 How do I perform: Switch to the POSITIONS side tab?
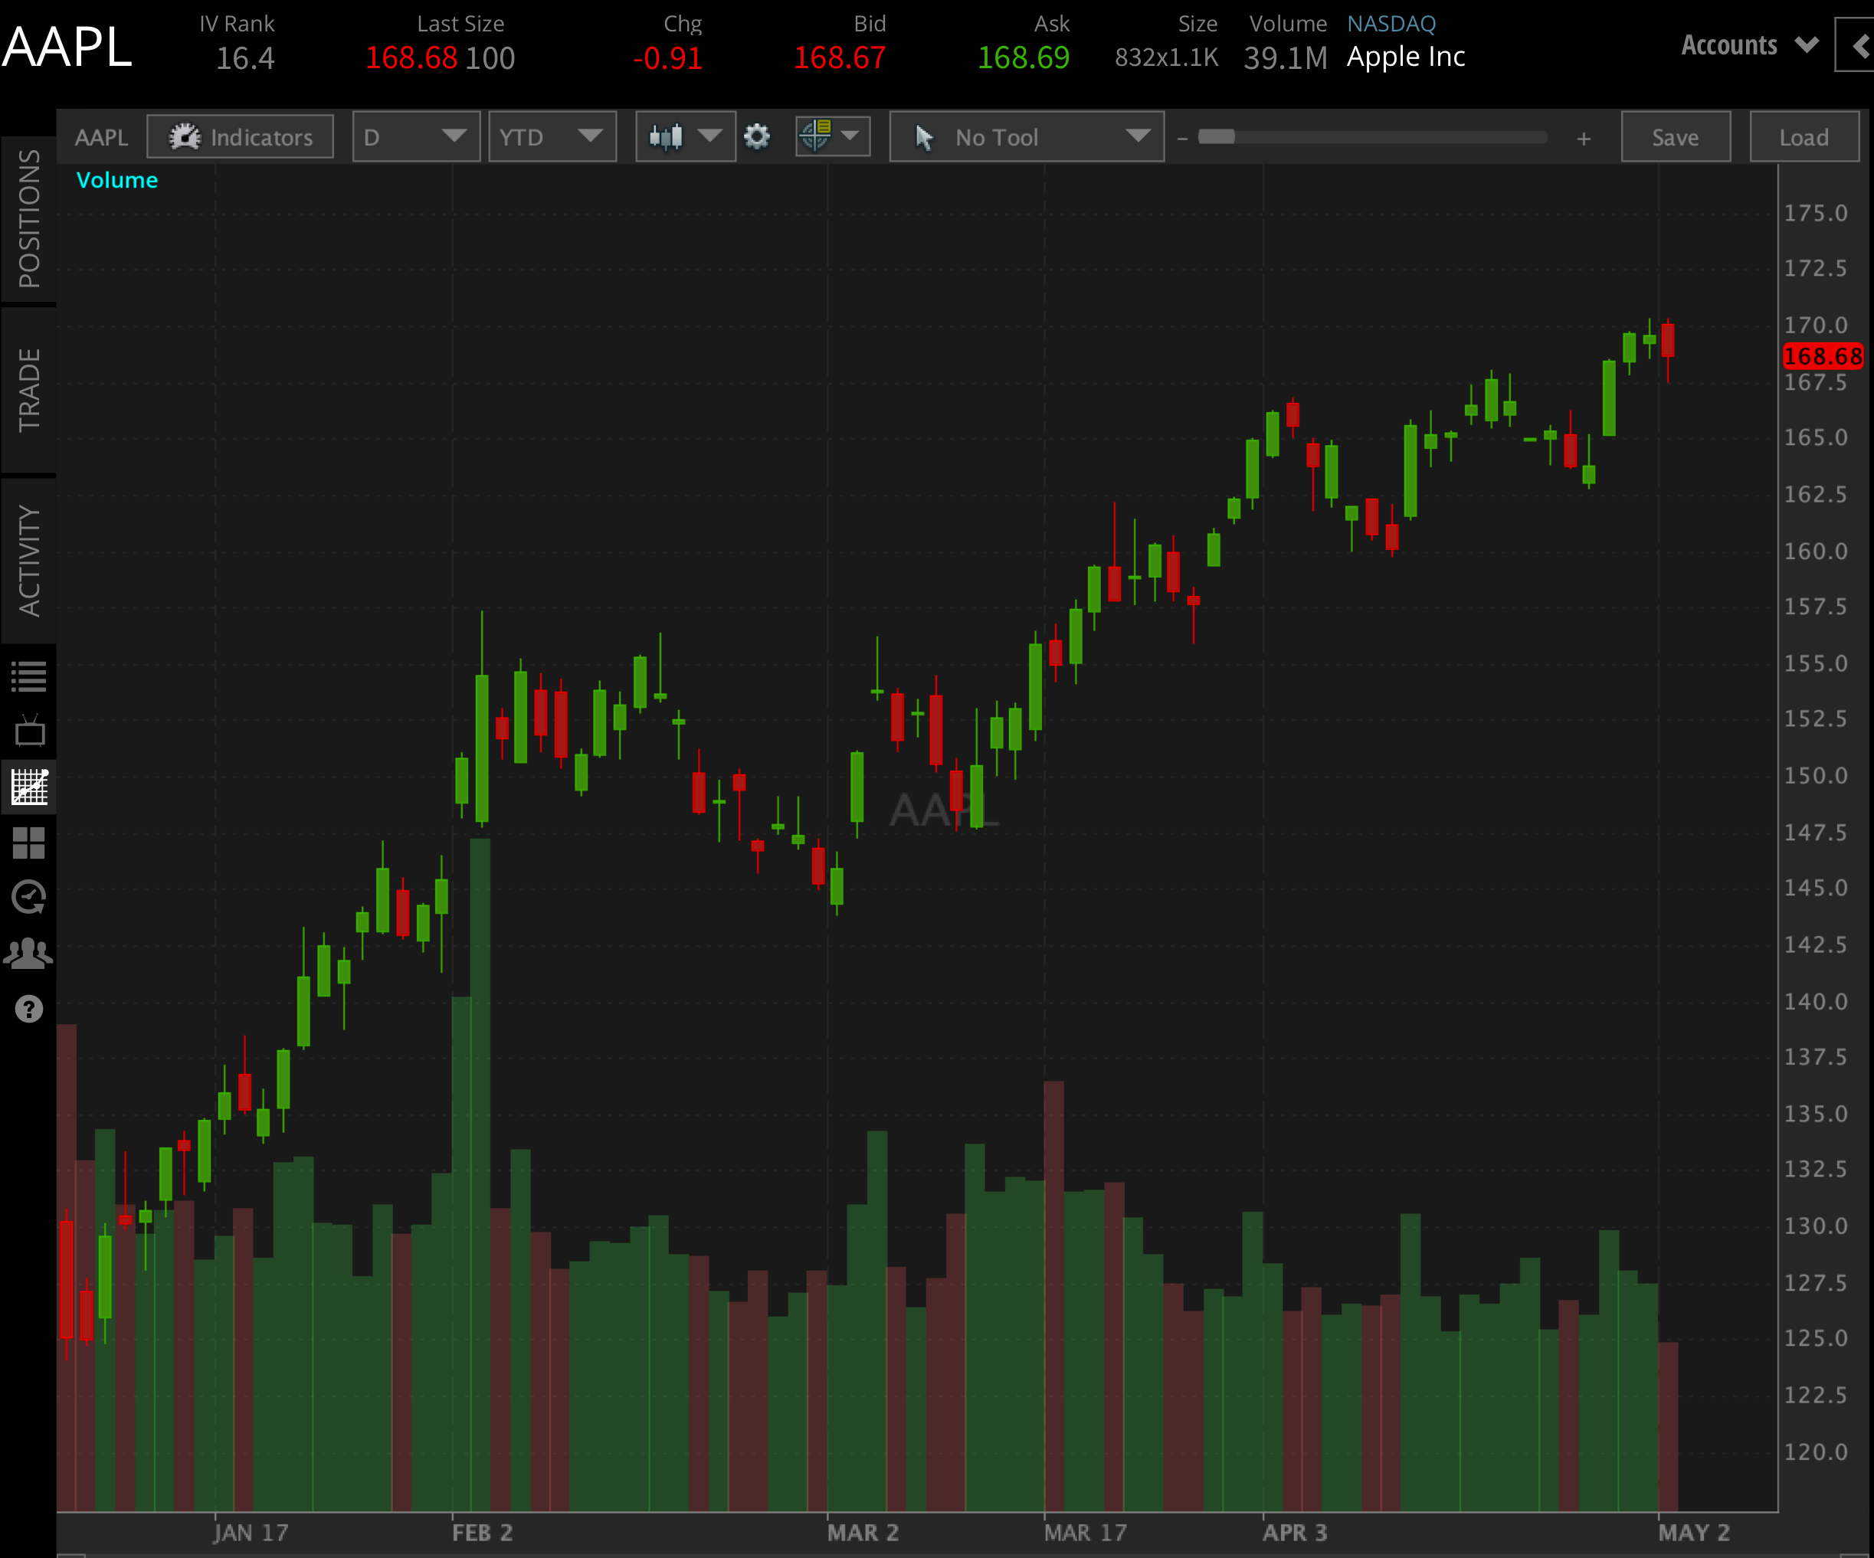[28, 218]
